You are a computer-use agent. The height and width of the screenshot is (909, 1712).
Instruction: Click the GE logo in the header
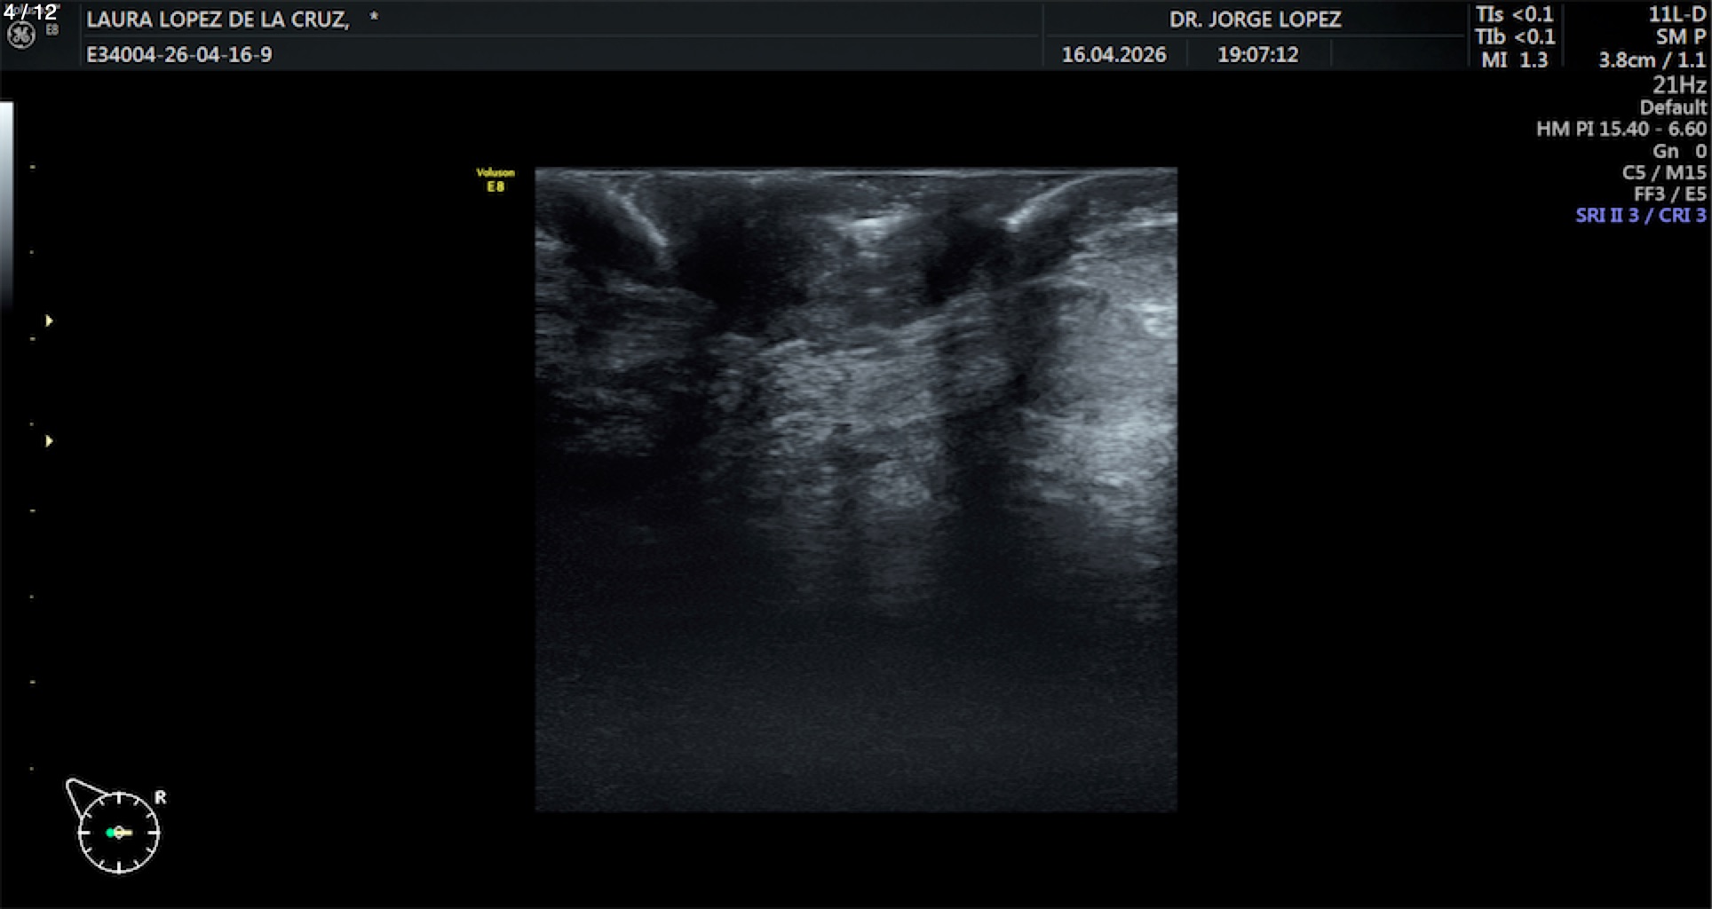[x=21, y=35]
